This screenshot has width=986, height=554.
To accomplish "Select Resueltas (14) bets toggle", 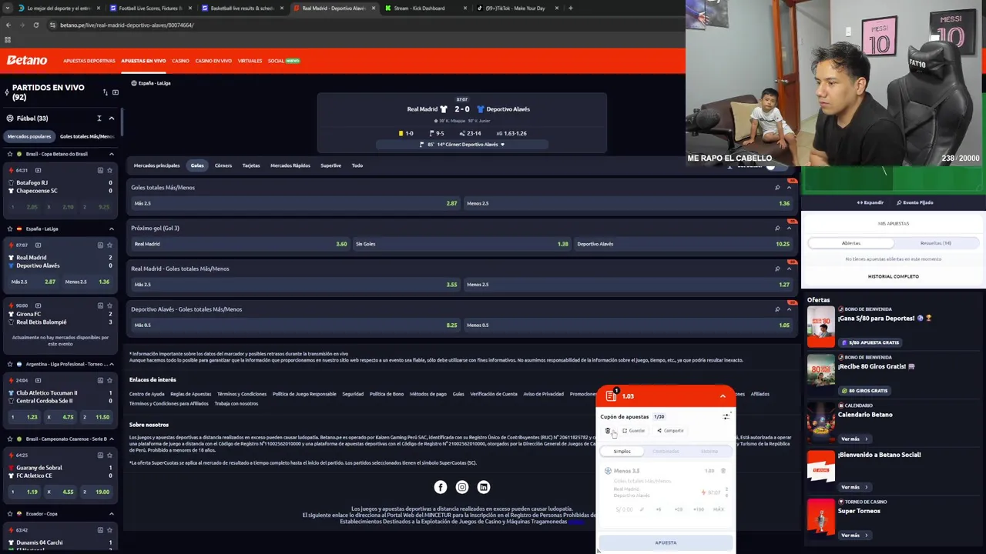I will 935,243.
